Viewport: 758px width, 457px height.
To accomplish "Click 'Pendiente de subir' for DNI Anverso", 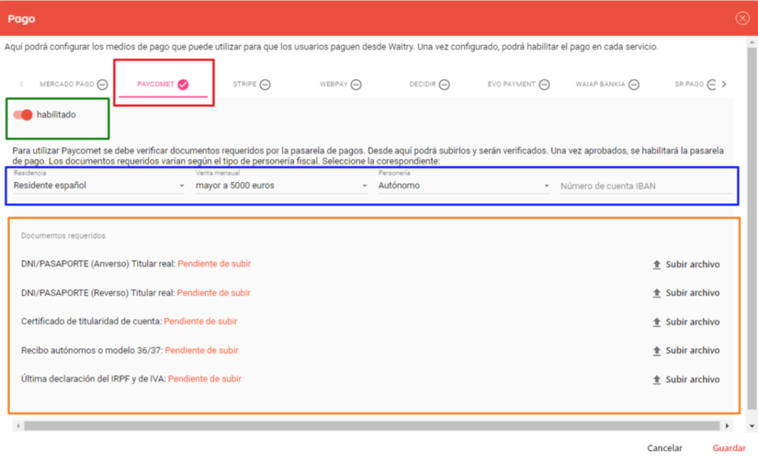I will pos(214,264).
